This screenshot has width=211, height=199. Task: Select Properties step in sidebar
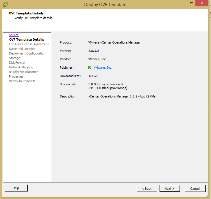16,76
